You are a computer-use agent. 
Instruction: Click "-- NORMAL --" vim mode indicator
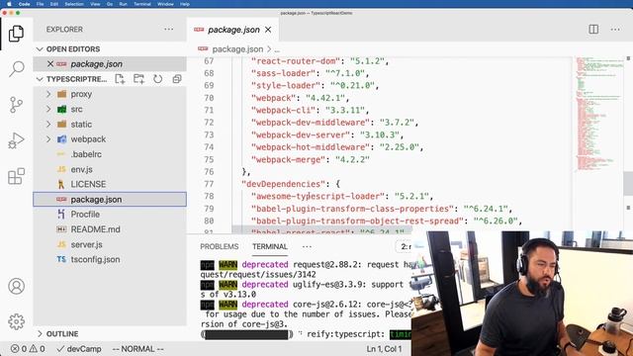[137, 349]
